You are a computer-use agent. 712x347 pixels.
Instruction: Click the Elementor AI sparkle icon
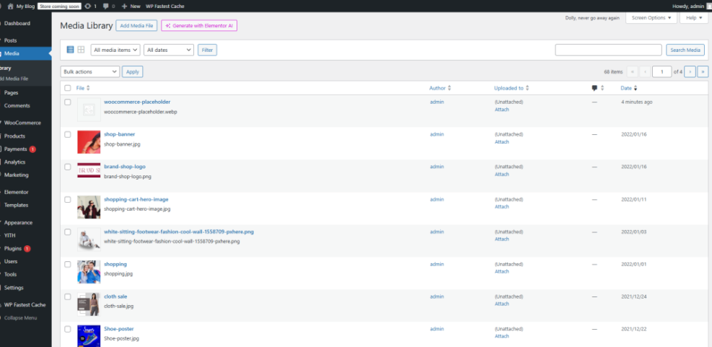coord(167,26)
